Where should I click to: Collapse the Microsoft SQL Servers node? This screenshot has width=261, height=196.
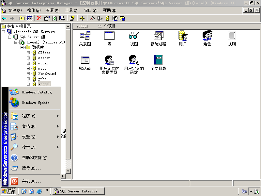(3, 32)
